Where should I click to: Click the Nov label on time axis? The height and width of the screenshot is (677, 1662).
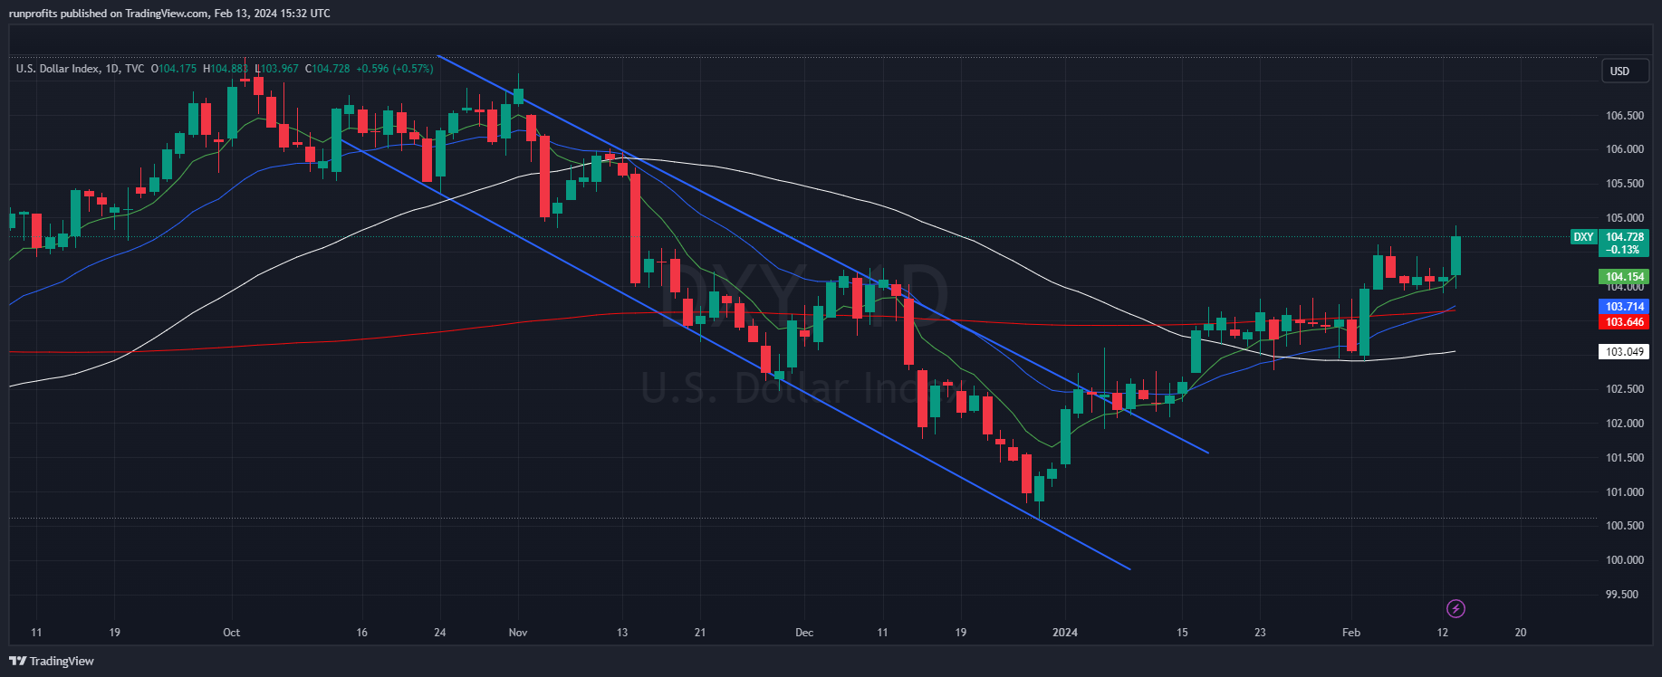click(518, 633)
